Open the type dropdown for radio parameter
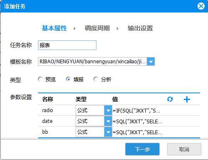Image resolution: width=208 pixels, height=160 pixels. (108, 110)
